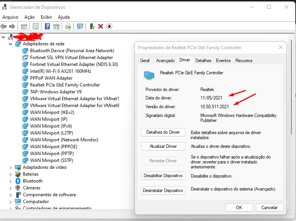Image resolution: width=296 pixels, height=221 pixels.
Task: Click the Update driver gear icon
Action: [68, 26]
